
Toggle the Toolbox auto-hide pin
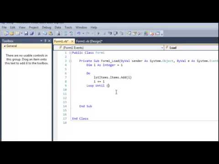45,41
